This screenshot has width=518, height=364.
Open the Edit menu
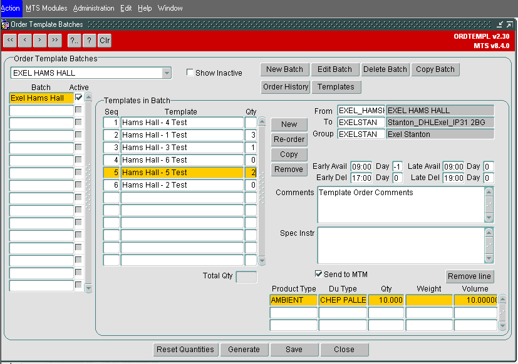click(126, 8)
